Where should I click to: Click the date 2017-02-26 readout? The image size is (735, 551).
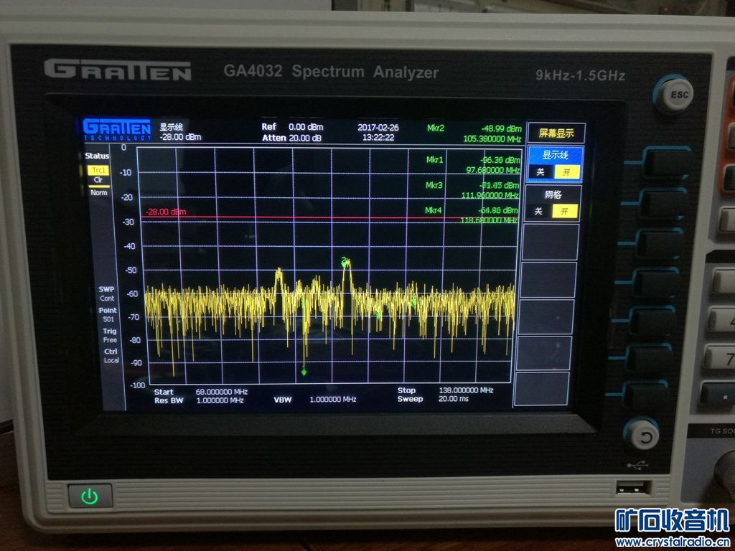pos(378,128)
